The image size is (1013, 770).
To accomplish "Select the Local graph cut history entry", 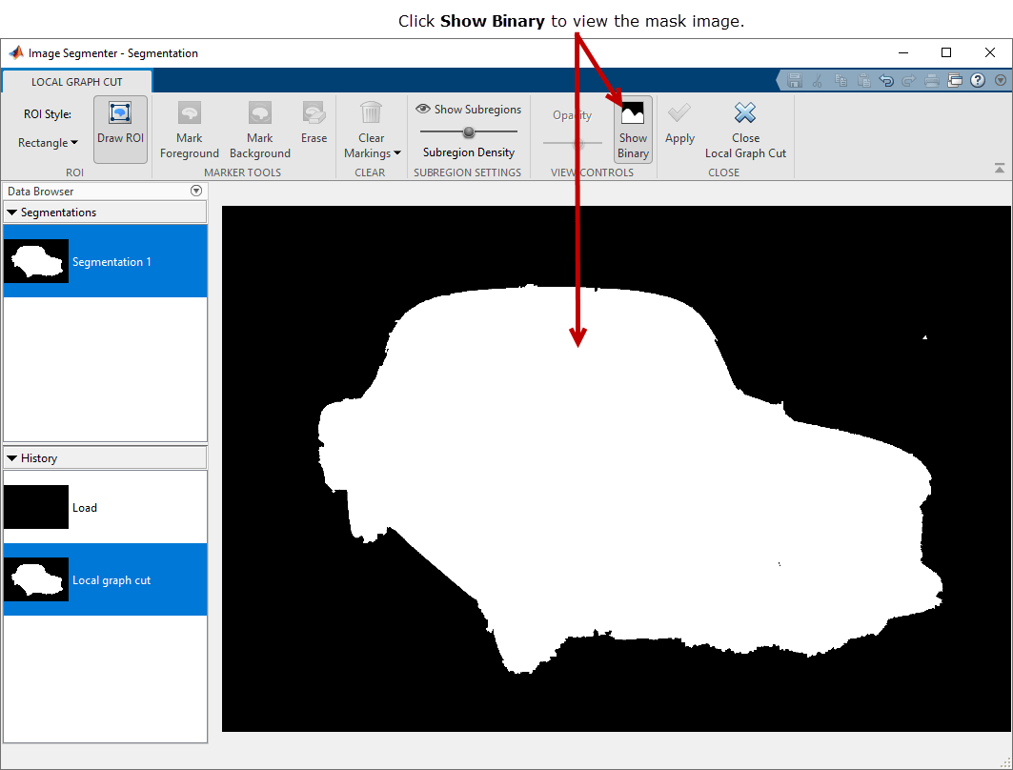I will pos(106,579).
